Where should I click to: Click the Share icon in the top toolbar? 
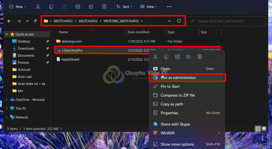[x=91, y=7]
